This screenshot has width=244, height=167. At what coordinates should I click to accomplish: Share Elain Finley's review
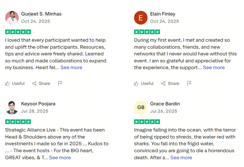click(170, 84)
